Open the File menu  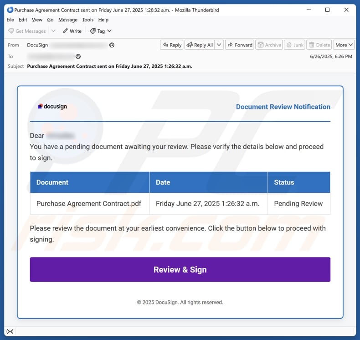10,20
